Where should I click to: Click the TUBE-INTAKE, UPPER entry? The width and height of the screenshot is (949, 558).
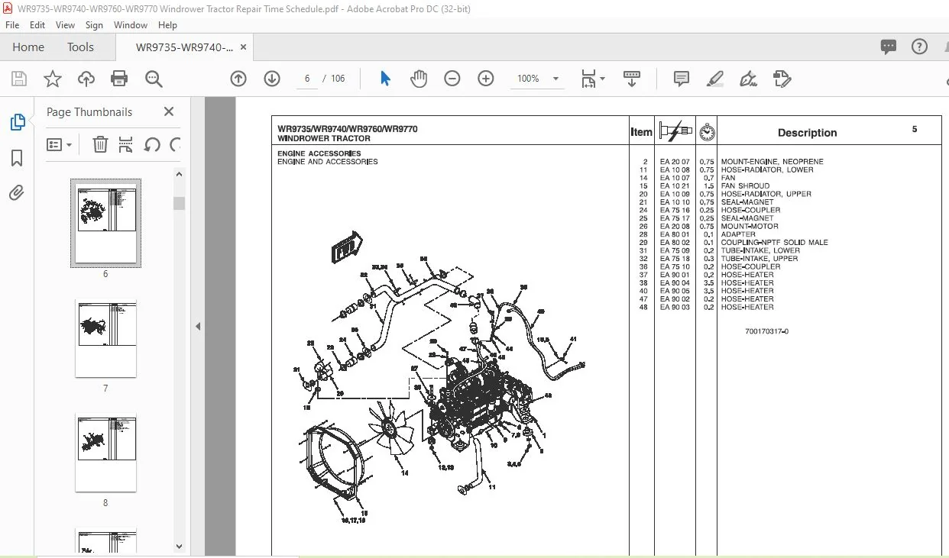coord(760,259)
